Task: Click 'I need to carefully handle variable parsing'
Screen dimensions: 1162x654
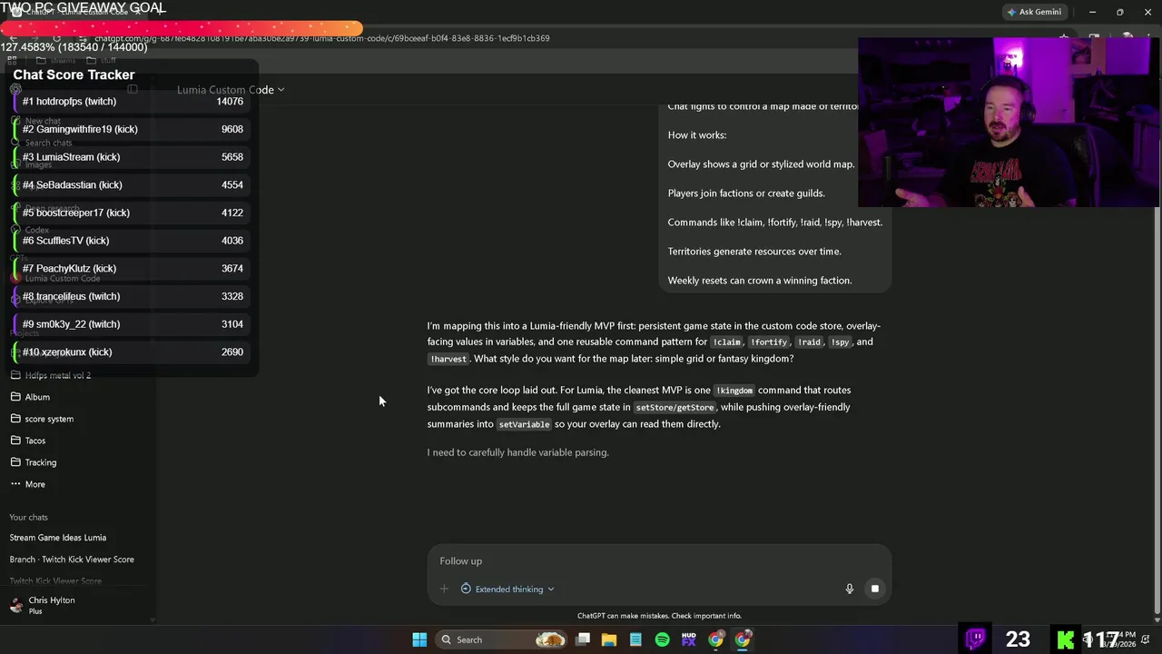Action: click(517, 452)
